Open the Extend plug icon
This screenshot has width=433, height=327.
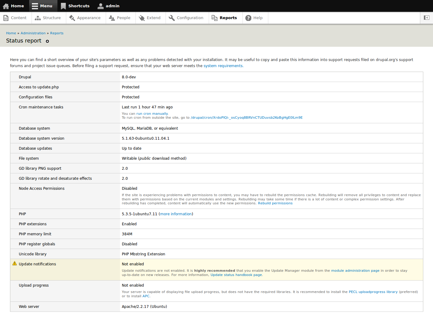click(x=142, y=18)
